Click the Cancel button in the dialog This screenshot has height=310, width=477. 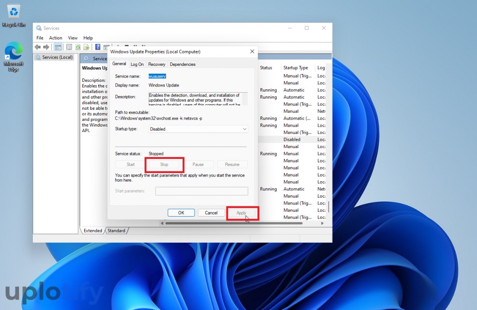coord(211,213)
